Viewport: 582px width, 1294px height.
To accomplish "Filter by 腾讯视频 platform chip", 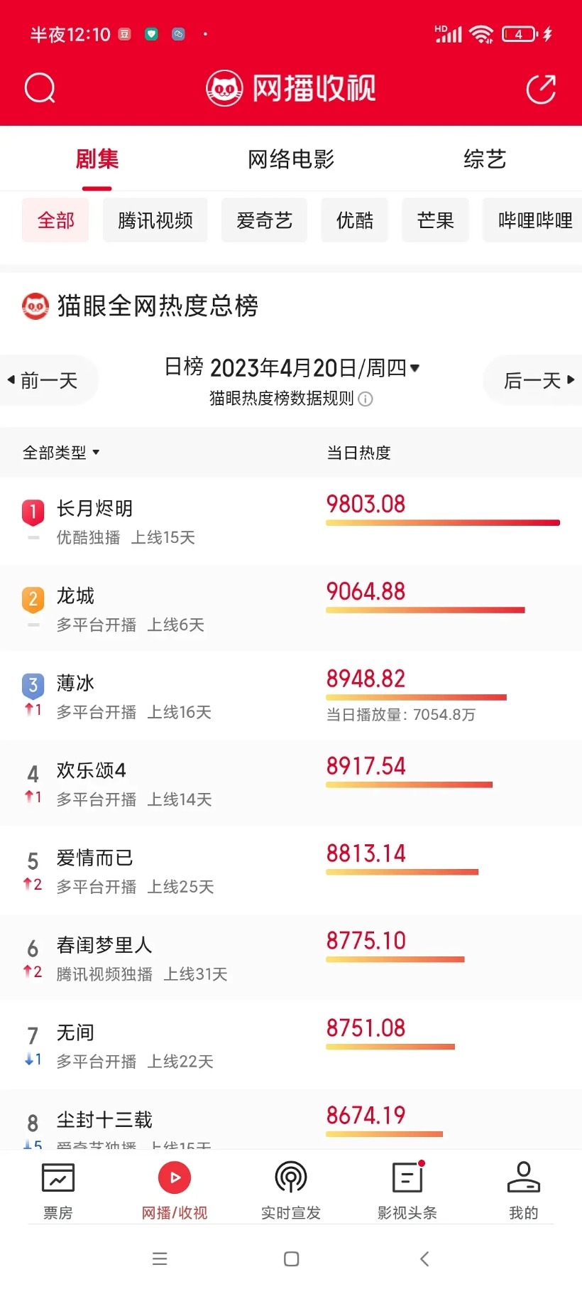I will point(155,221).
